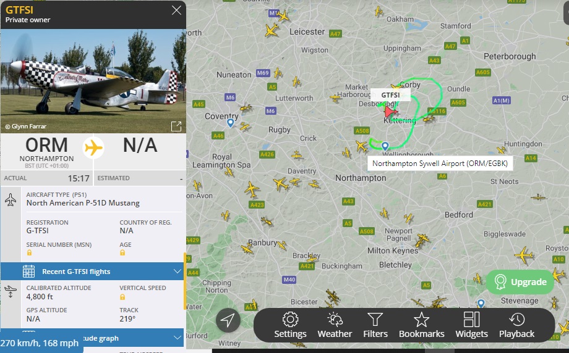
Task: Center map with the location arrow button
Action: [x=228, y=320]
